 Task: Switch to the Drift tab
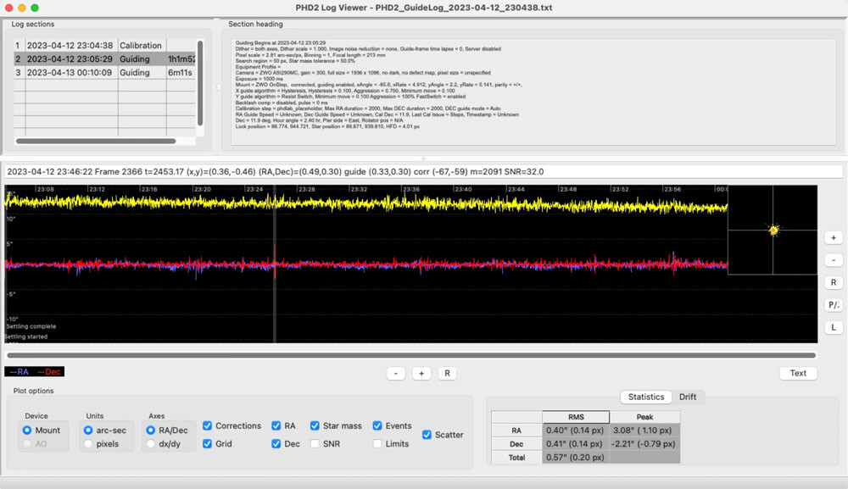pos(687,397)
